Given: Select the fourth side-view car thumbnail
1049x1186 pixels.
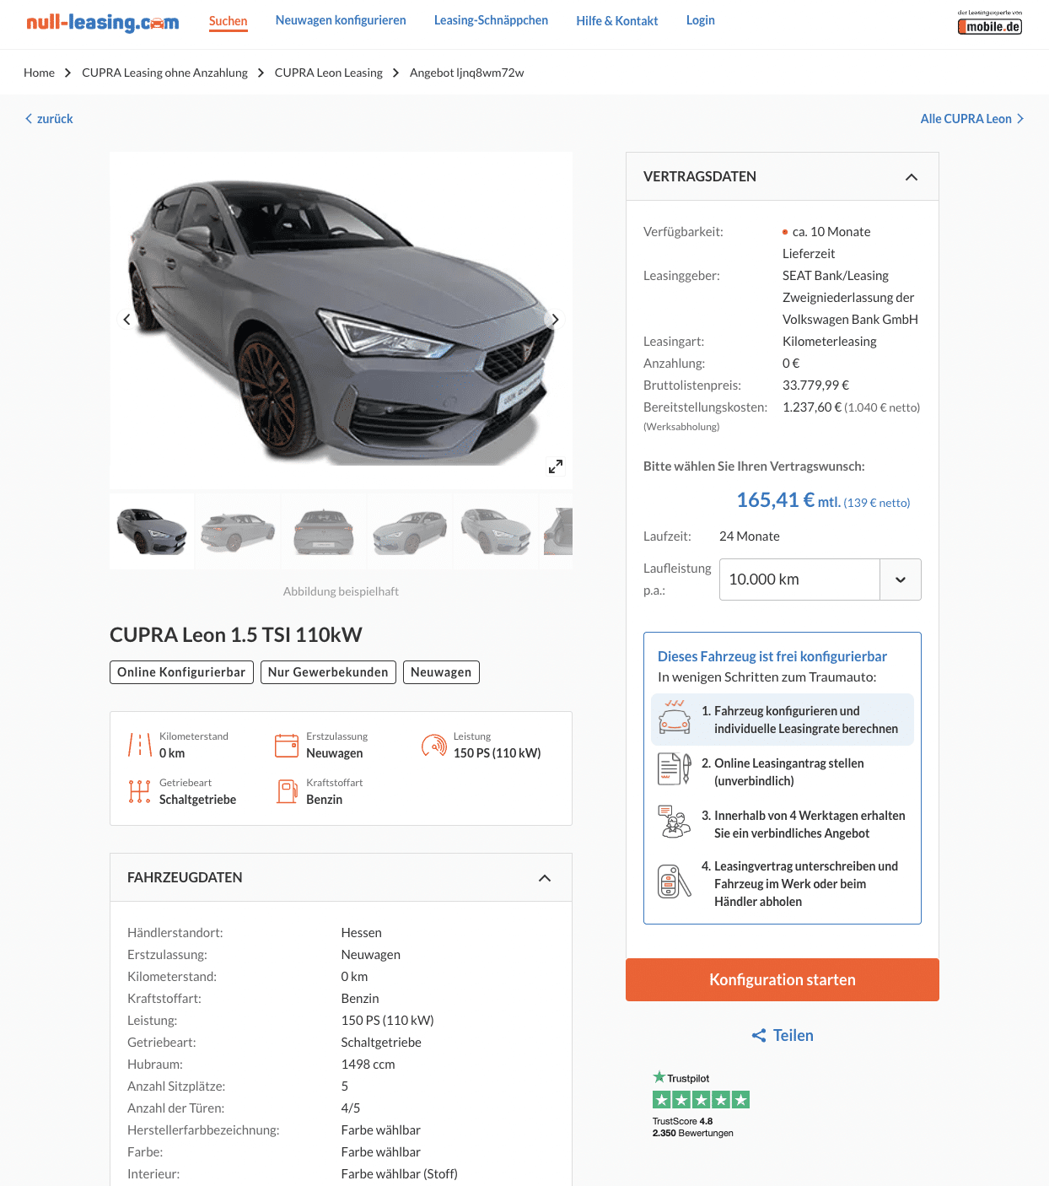Looking at the screenshot, I should [x=410, y=531].
